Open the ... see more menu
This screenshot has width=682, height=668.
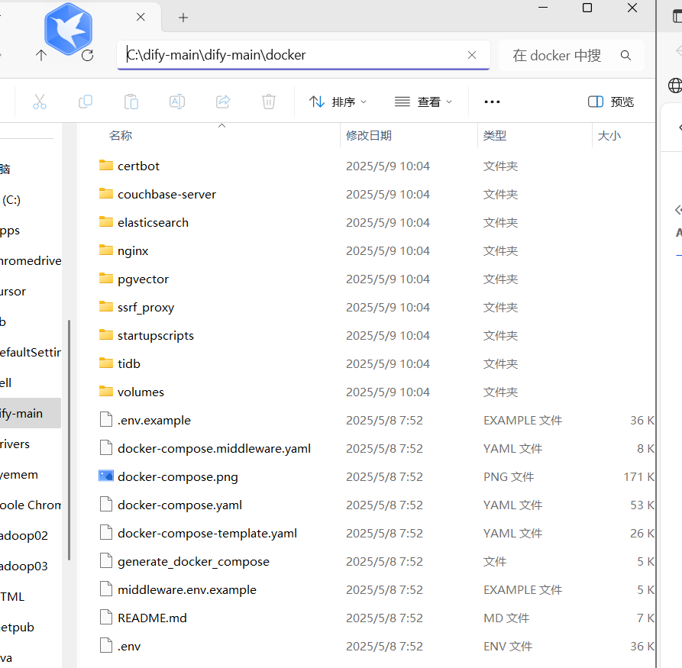491,102
